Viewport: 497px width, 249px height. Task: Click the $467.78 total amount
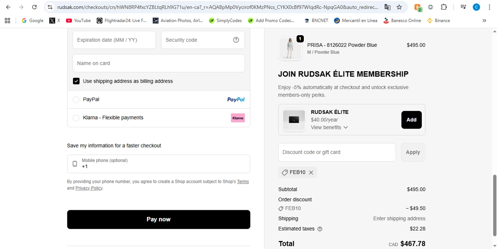(x=413, y=244)
